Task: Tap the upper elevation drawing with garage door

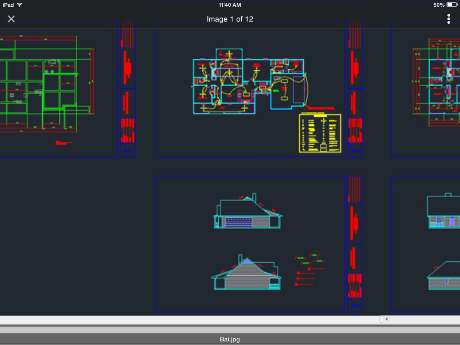Action: coord(248,213)
